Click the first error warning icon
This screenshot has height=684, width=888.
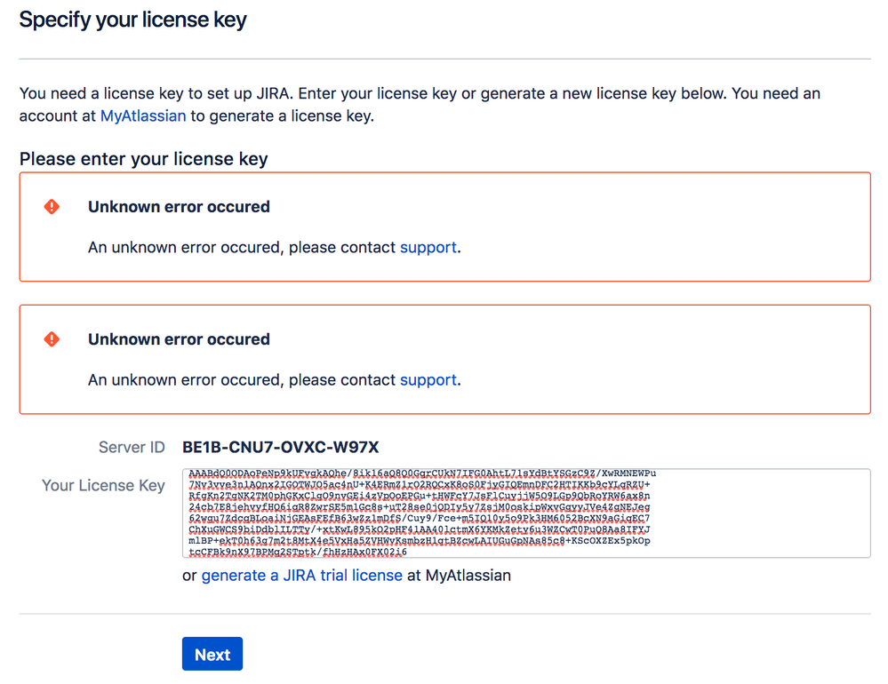[x=52, y=207]
